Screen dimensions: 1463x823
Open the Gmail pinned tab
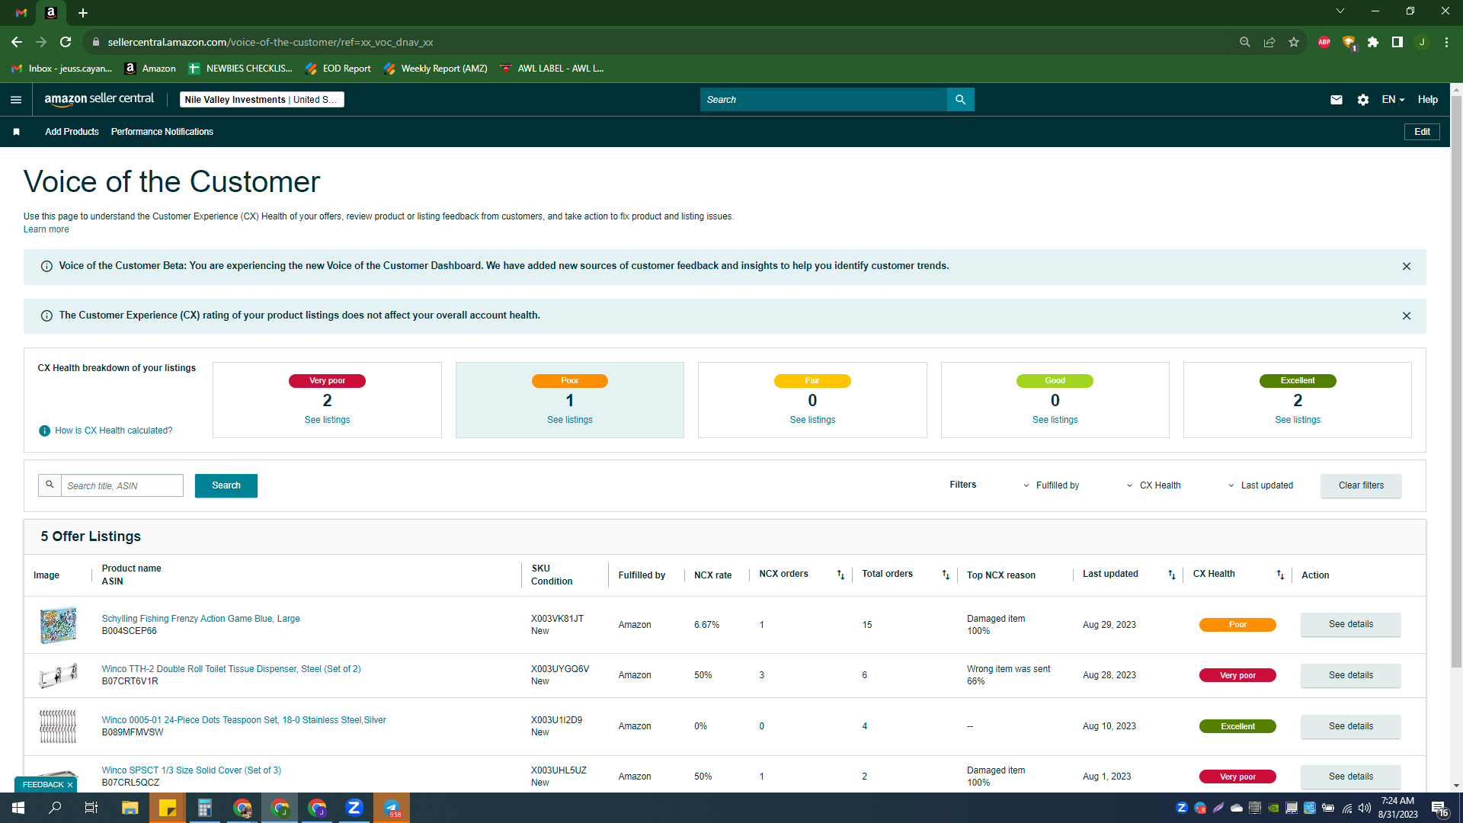(x=21, y=12)
